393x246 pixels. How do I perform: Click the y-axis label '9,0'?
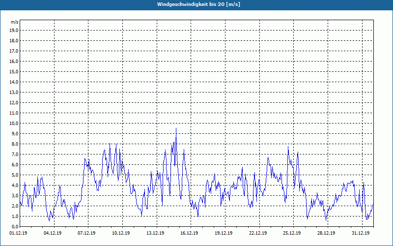click(15, 133)
